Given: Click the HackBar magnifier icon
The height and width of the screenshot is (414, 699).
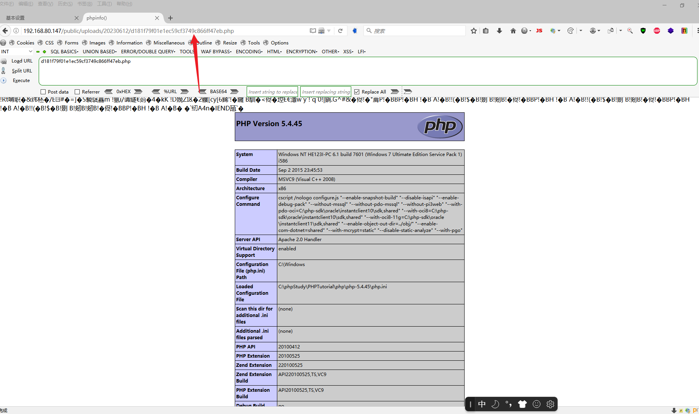Looking at the screenshot, I should (630, 31).
